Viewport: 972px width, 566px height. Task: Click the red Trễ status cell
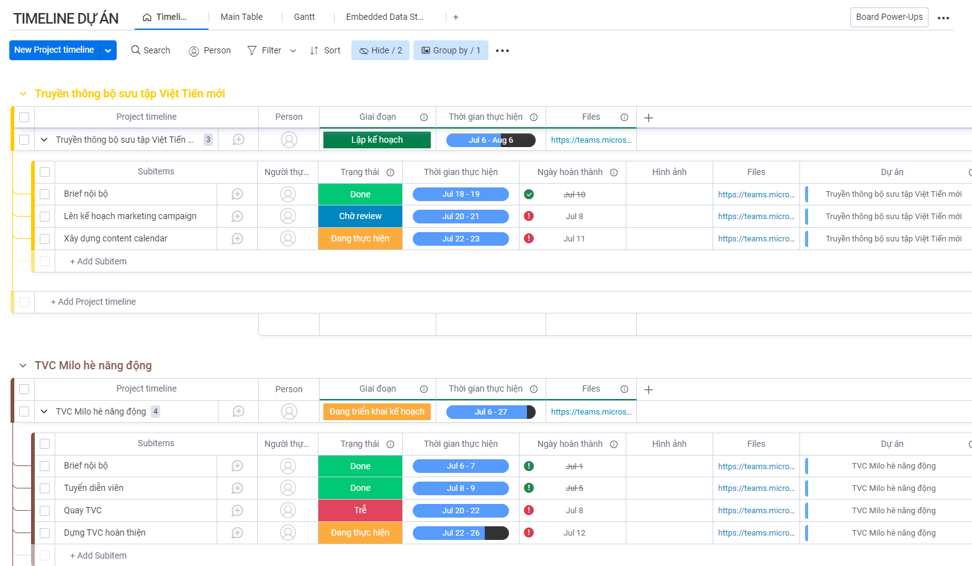coord(360,510)
